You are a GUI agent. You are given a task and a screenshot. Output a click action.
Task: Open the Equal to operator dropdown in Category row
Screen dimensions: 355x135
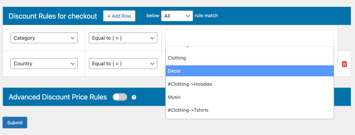point(123,38)
